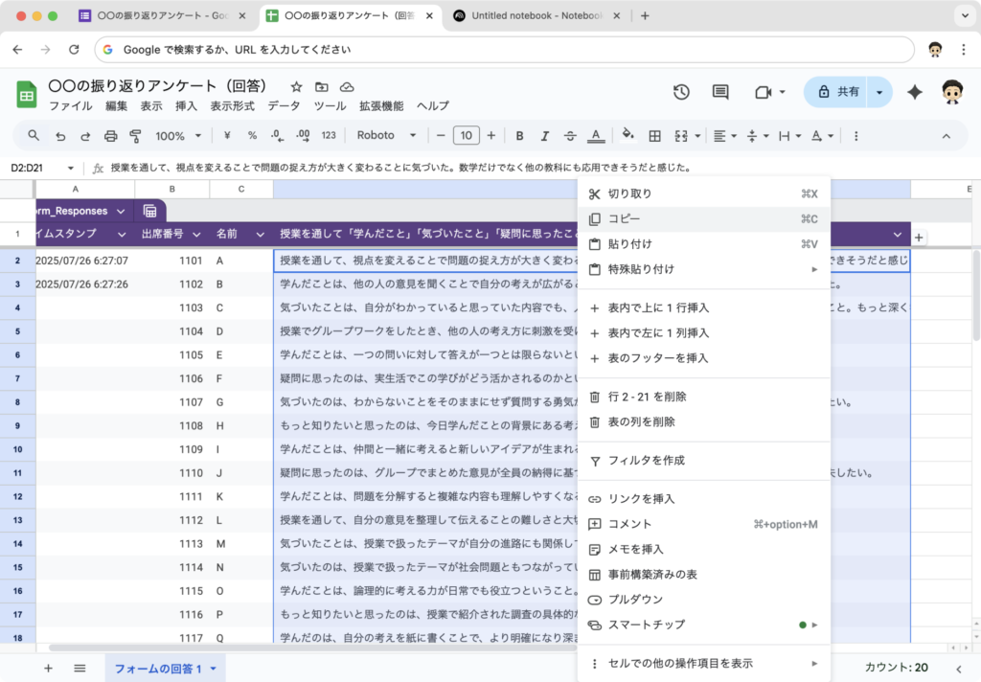The height and width of the screenshot is (682, 981).
Task: Open the 名前 column dropdown
Action: point(261,235)
